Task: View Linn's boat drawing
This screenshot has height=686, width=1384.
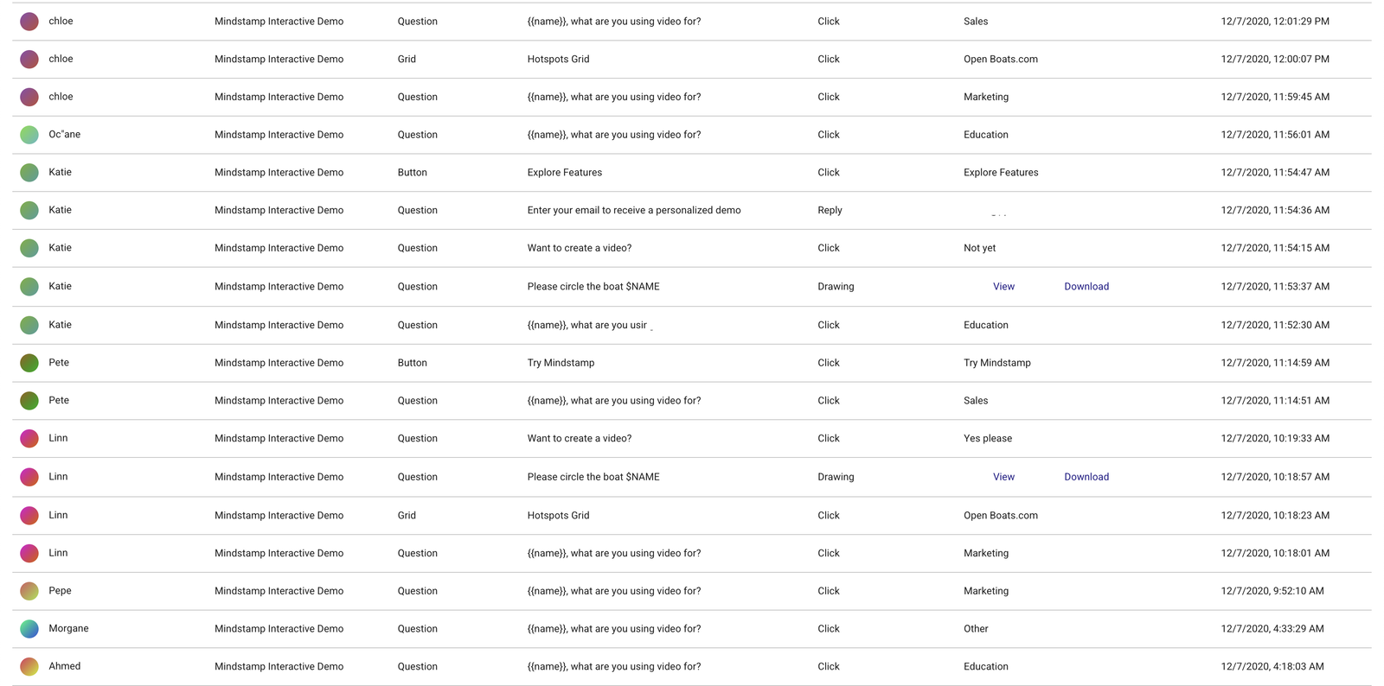Action: (1003, 477)
